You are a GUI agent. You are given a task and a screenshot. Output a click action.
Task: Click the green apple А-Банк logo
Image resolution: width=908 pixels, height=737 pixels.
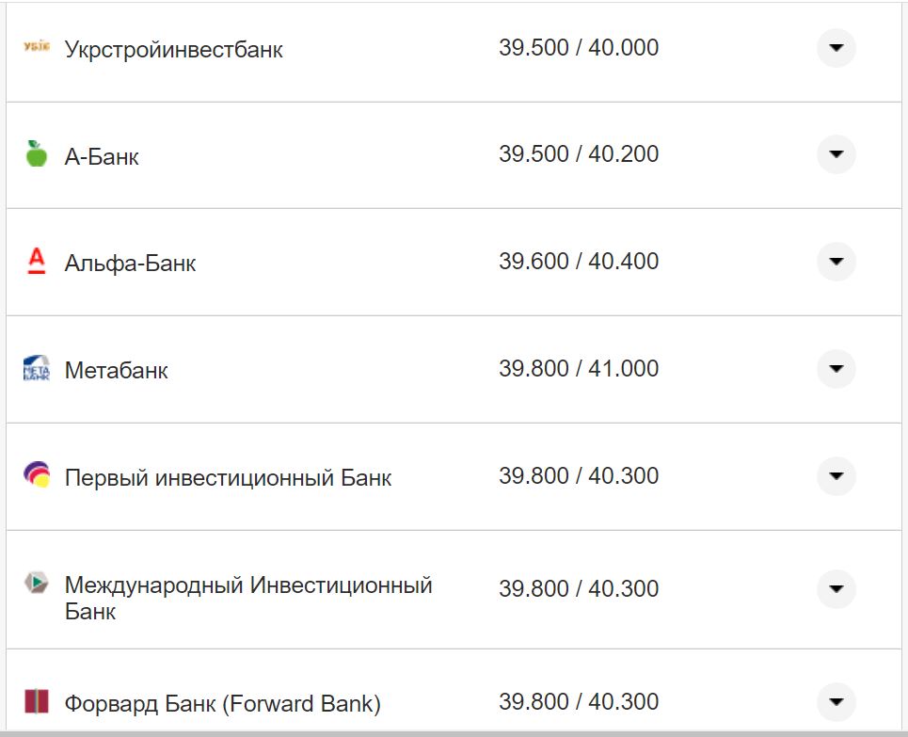point(34,154)
